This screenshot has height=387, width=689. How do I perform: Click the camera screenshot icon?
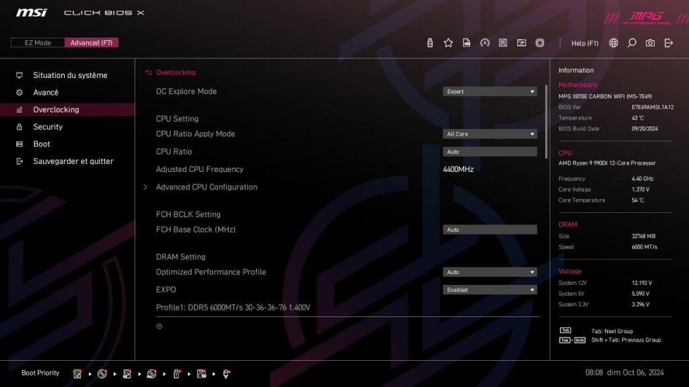tap(649, 42)
